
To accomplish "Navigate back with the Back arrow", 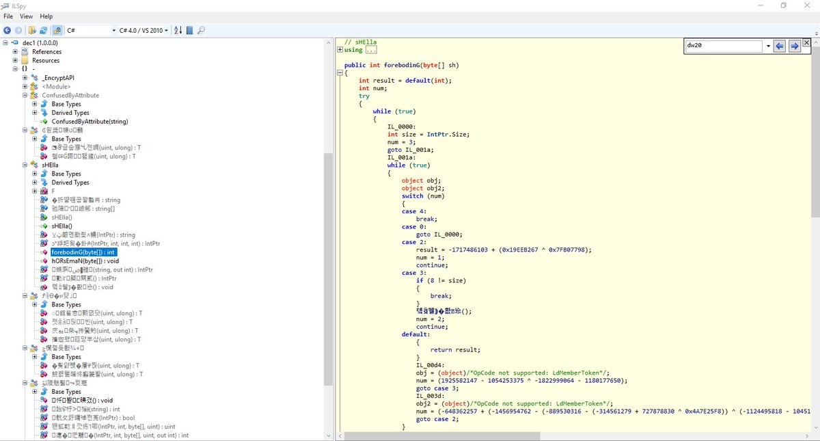I will click(7, 31).
